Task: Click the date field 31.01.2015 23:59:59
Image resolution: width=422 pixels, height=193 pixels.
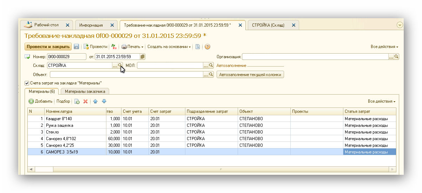Action: click(x=117, y=56)
